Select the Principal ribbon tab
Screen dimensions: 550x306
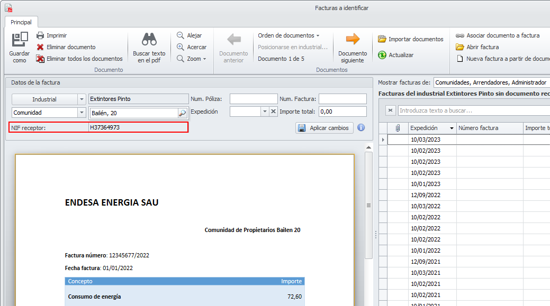(21, 22)
